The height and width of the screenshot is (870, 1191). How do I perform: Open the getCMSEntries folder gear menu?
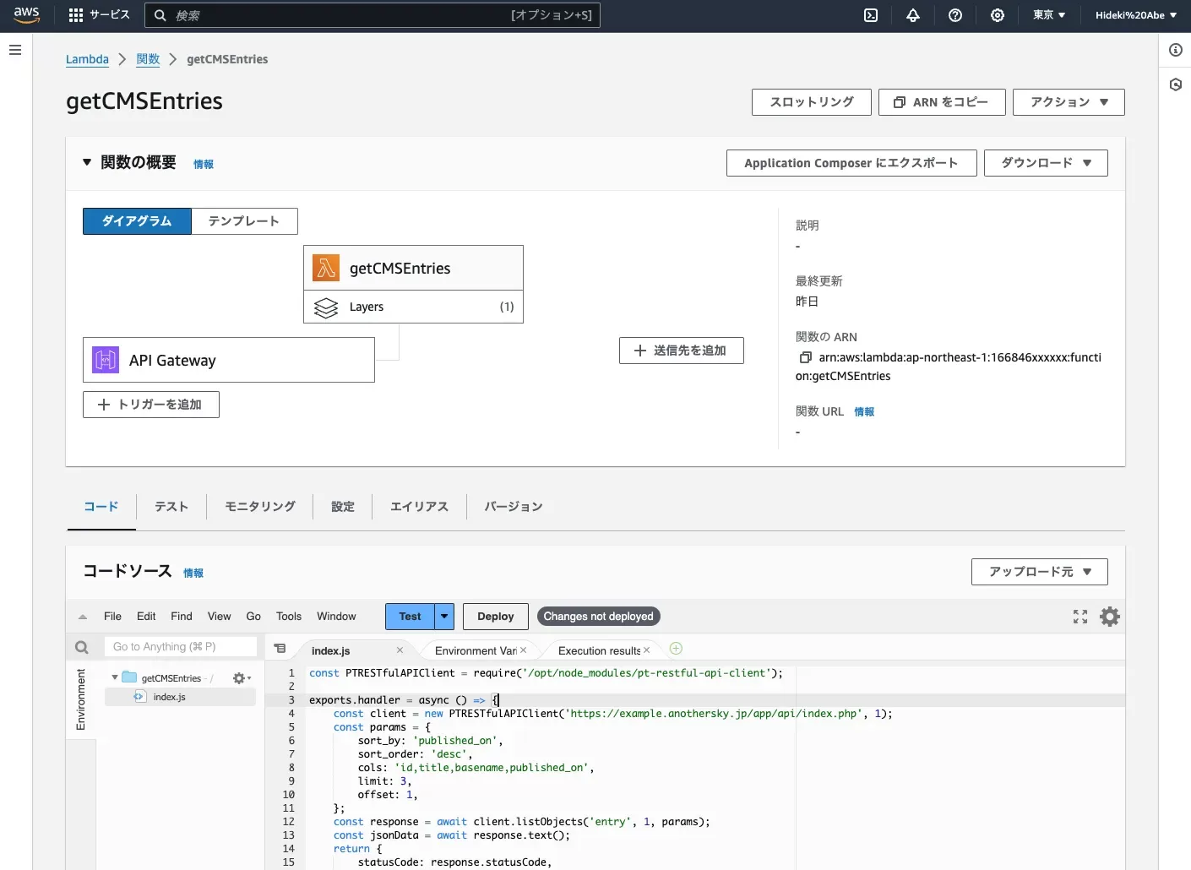(x=242, y=678)
